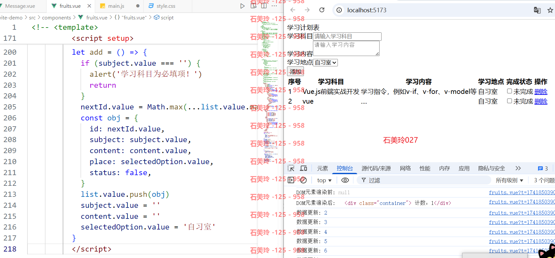
Task: Go forward in the browser
Action: (307, 10)
